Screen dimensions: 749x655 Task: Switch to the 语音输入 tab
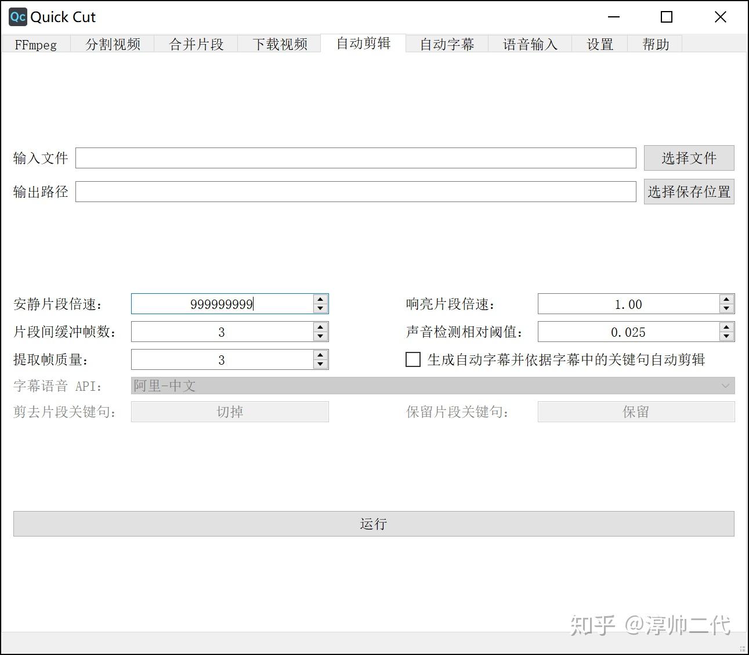click(x=530, y=44)
